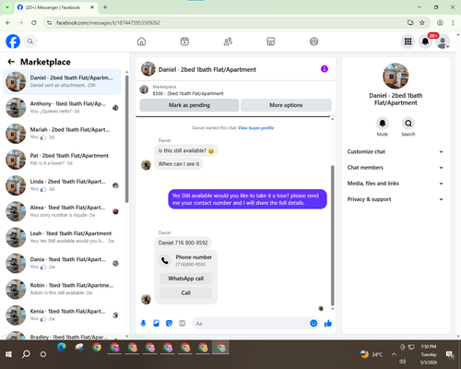Expand the Chat members section
This screenshot has width=461, height=369.
coord(396,168)
